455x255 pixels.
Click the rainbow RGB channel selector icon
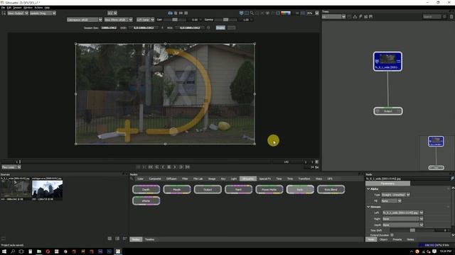(x=286, y=13)
